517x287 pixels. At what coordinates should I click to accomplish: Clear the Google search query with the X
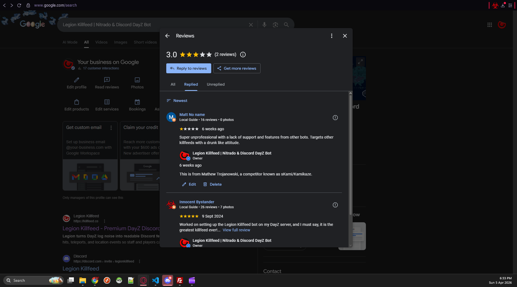pos(251,25)
